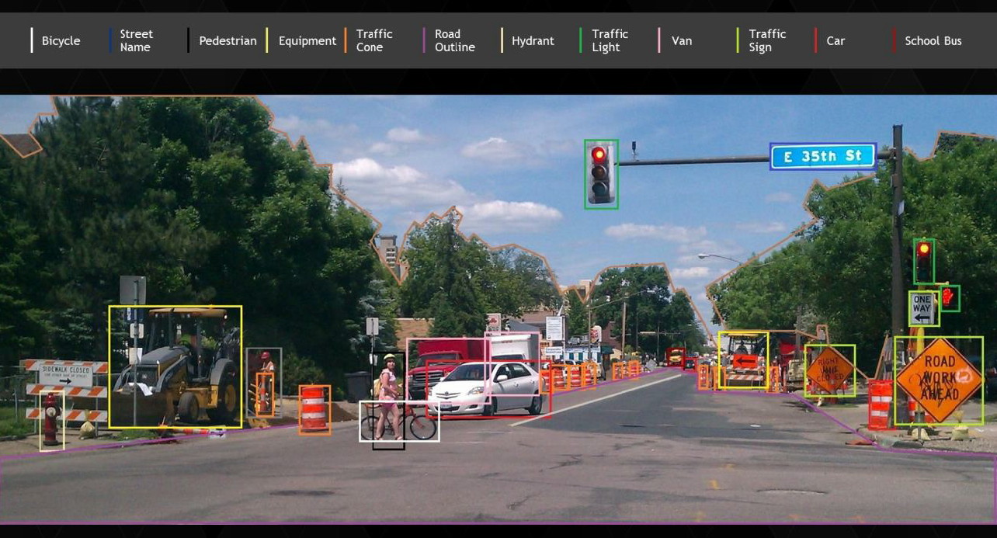
Task: Click the One Way arrow sign
Action: (x=923, y=308)
